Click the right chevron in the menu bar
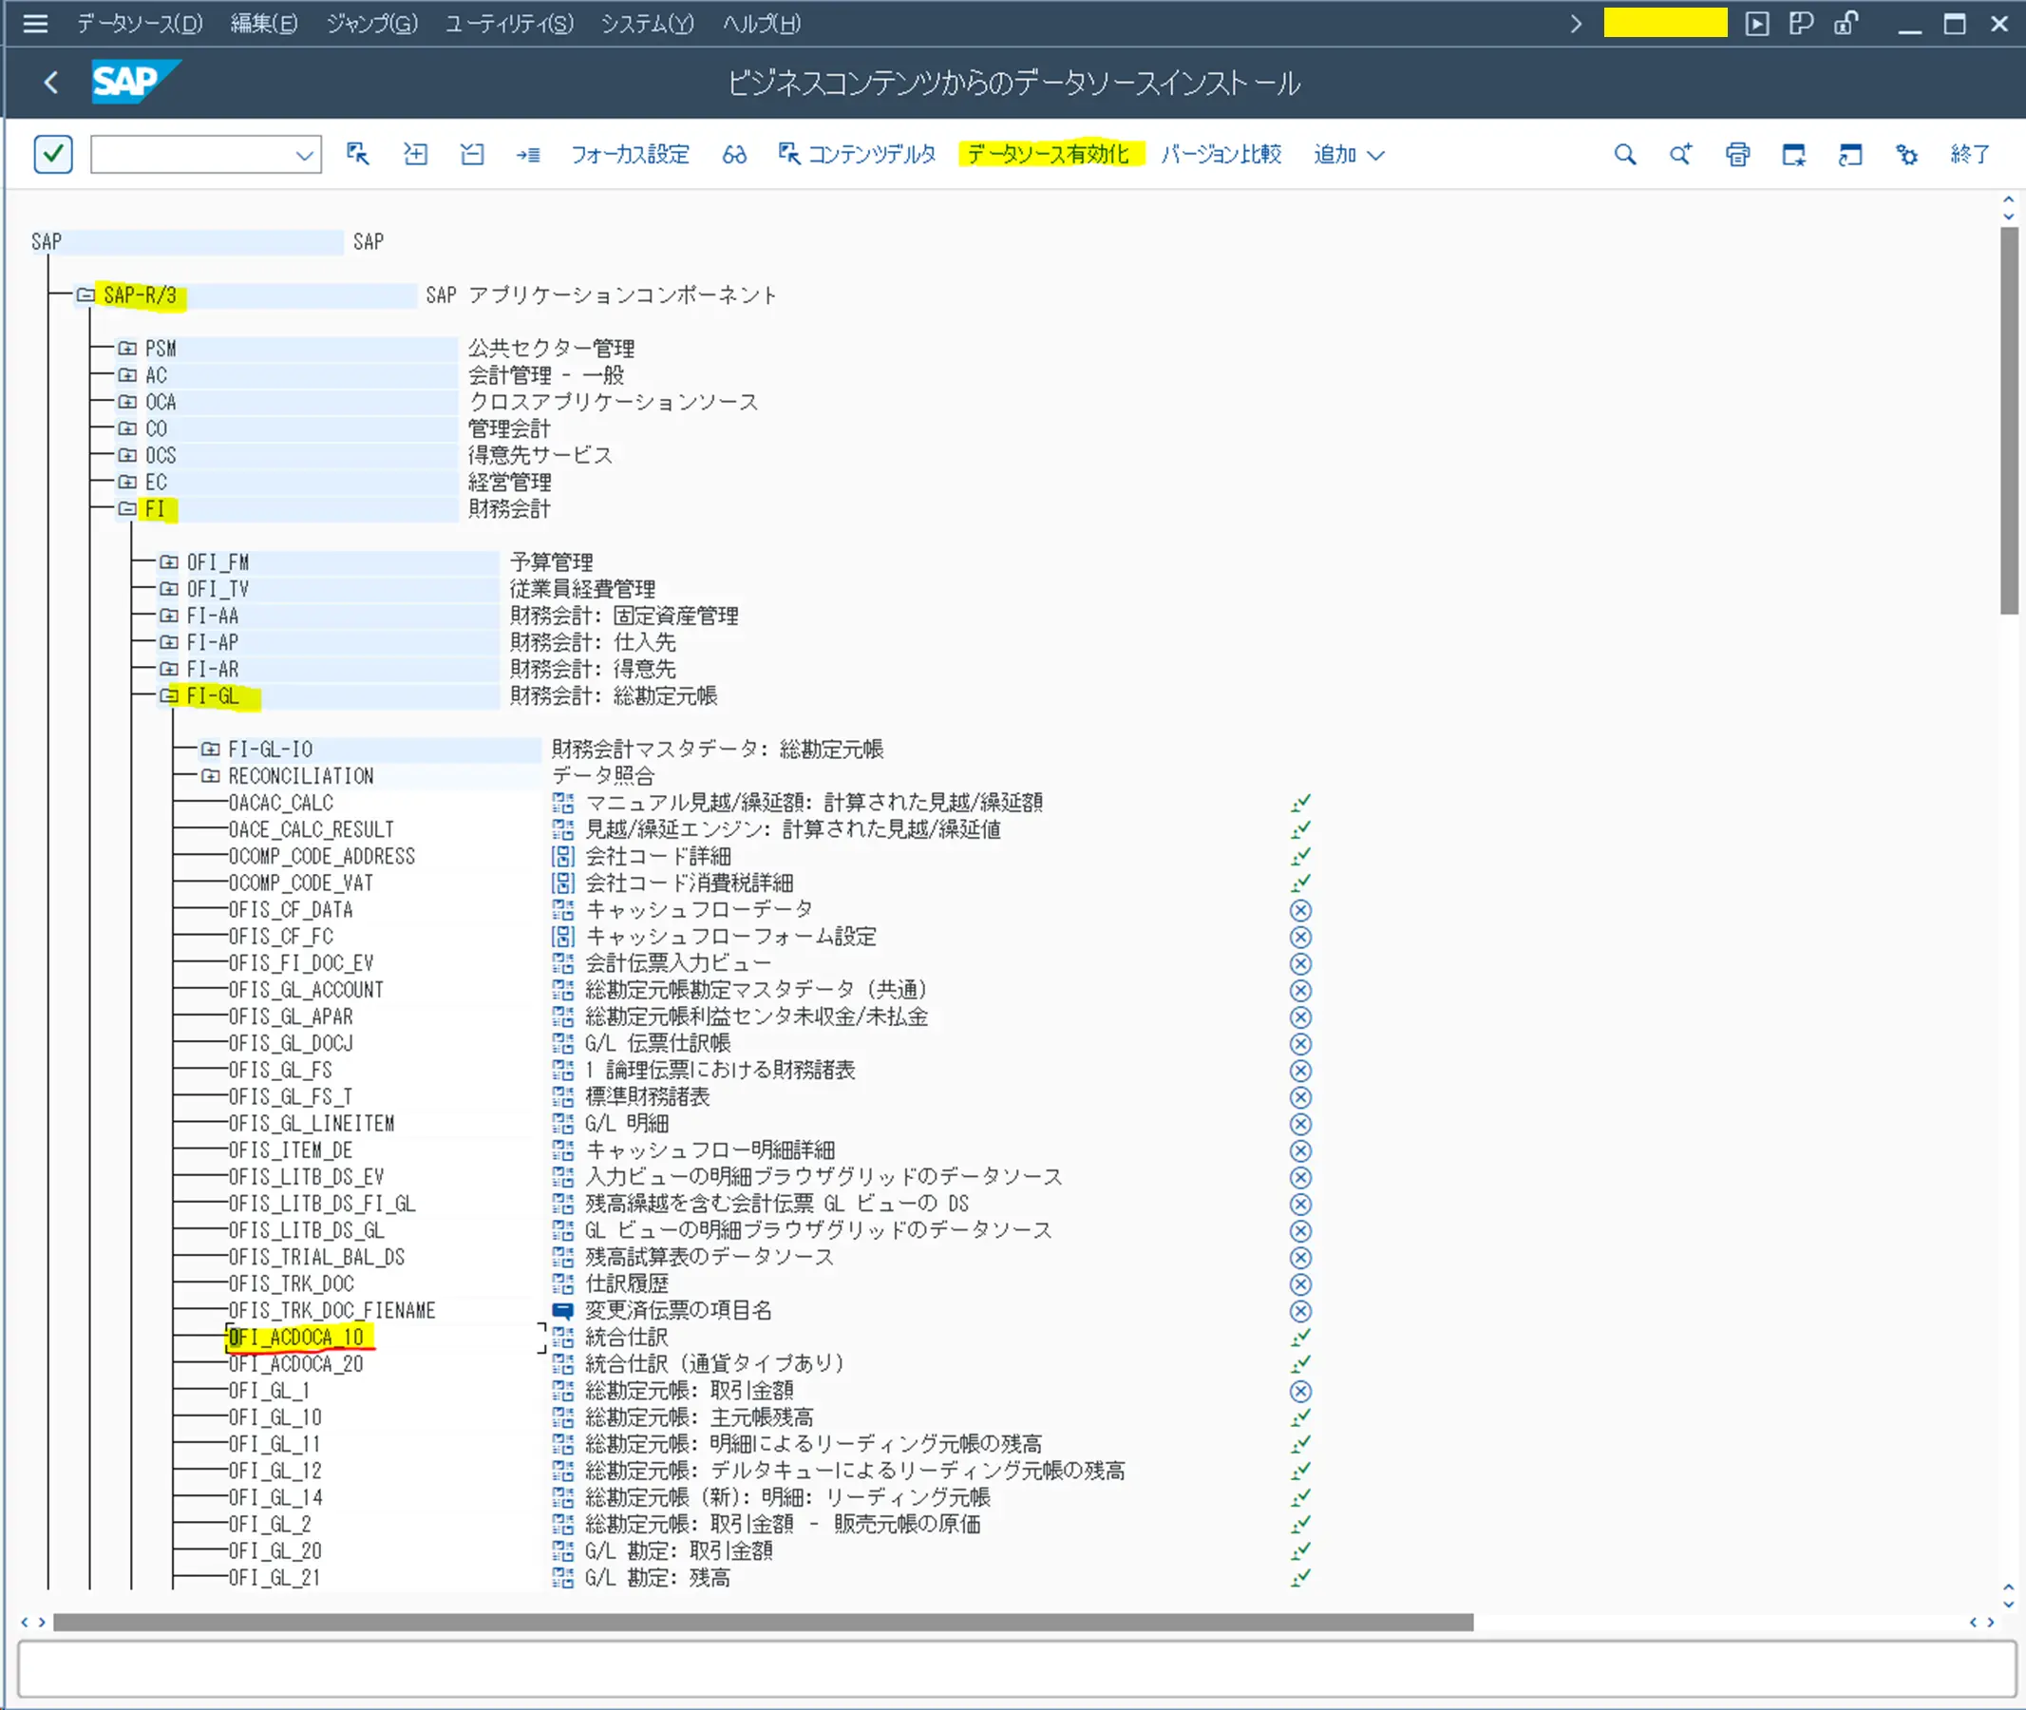Screen dimensions: 2026x1710 pos(1576,23)
